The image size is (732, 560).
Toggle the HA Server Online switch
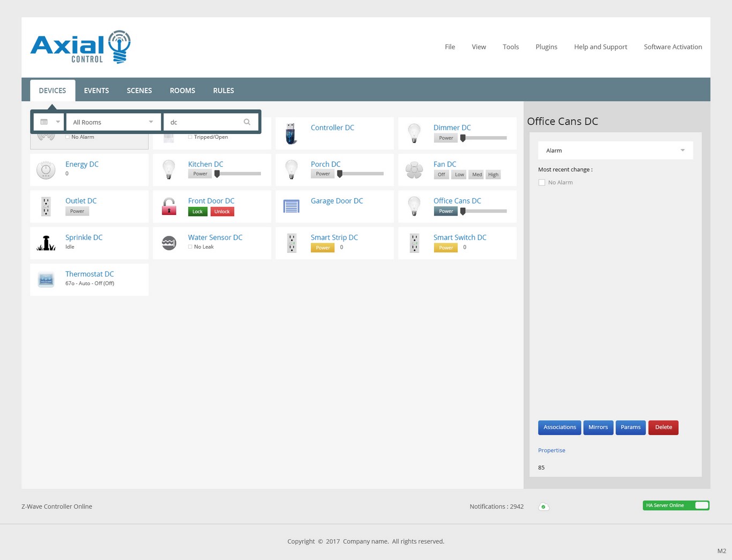coord(701,505)
